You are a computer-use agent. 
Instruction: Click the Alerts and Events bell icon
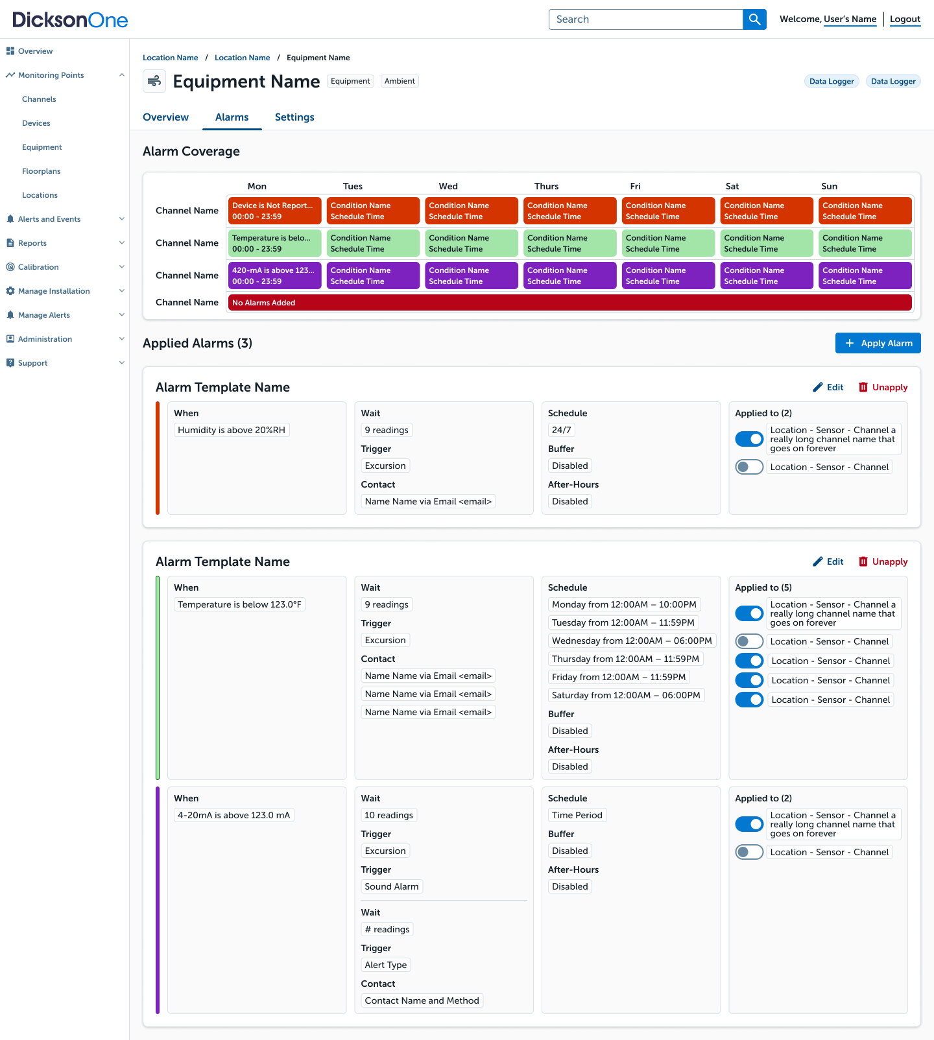coord(10,219)
